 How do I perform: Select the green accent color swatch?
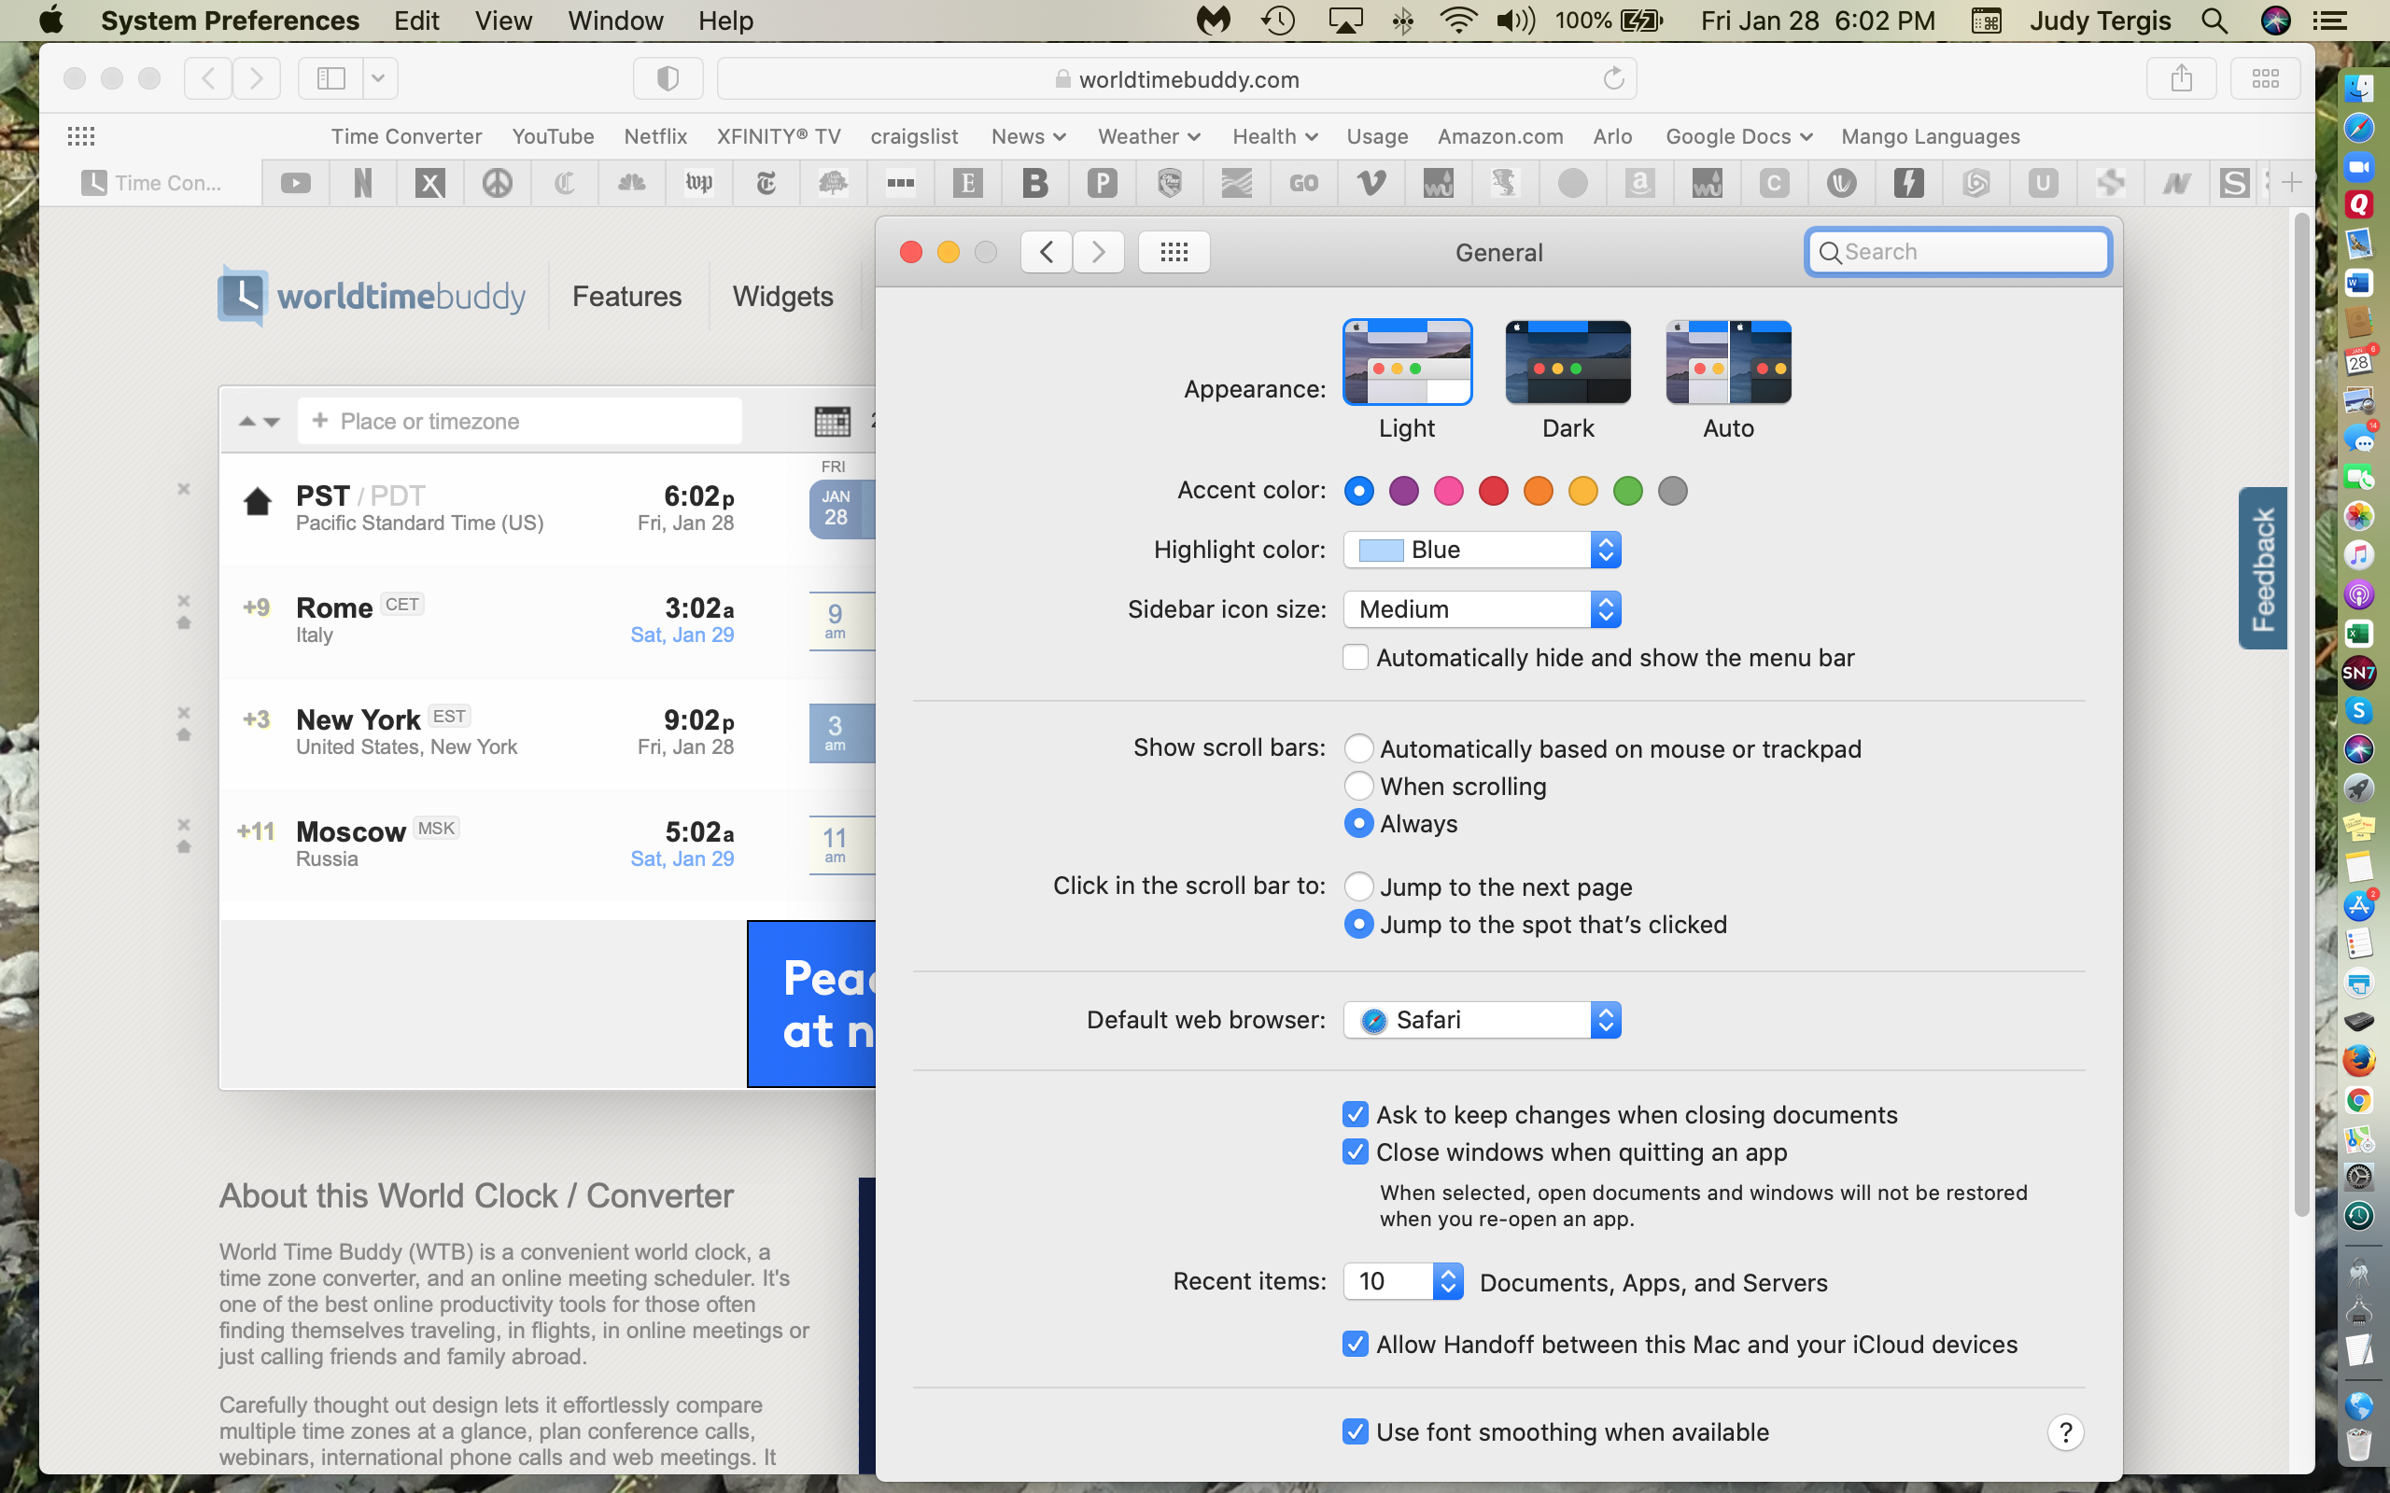coord(1627,491)
